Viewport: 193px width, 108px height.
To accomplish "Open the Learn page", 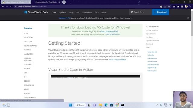I will tap(104, 12).
